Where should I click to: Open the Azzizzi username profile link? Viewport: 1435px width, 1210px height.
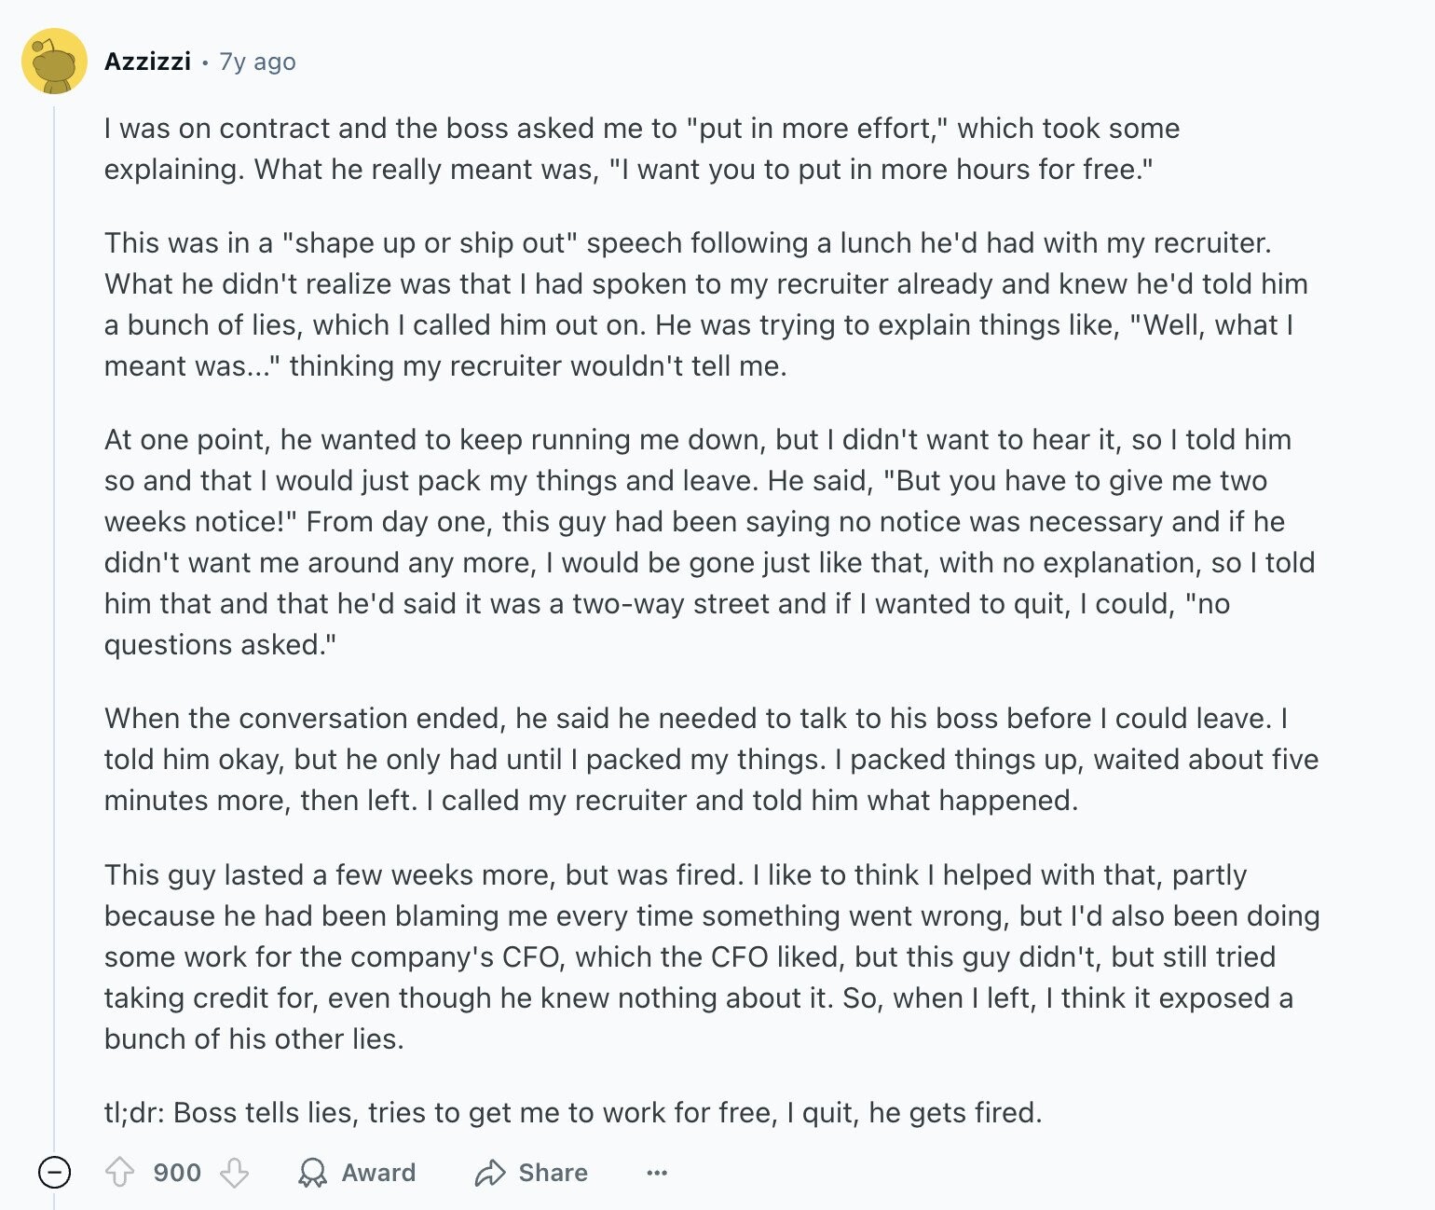tap(147, 62)
